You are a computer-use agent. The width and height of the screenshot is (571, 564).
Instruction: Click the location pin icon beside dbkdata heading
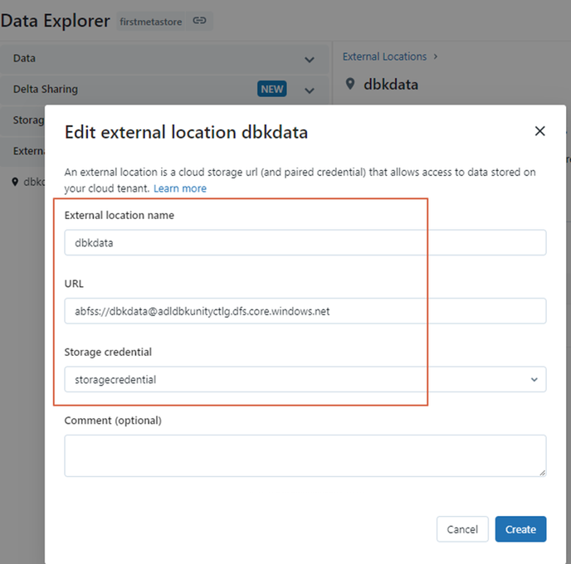click(x=350, y=84)
